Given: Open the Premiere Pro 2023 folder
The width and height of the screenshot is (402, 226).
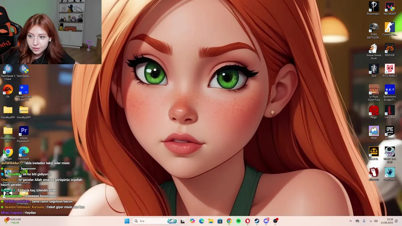Looking at the screenshot, I should (8, 134).
